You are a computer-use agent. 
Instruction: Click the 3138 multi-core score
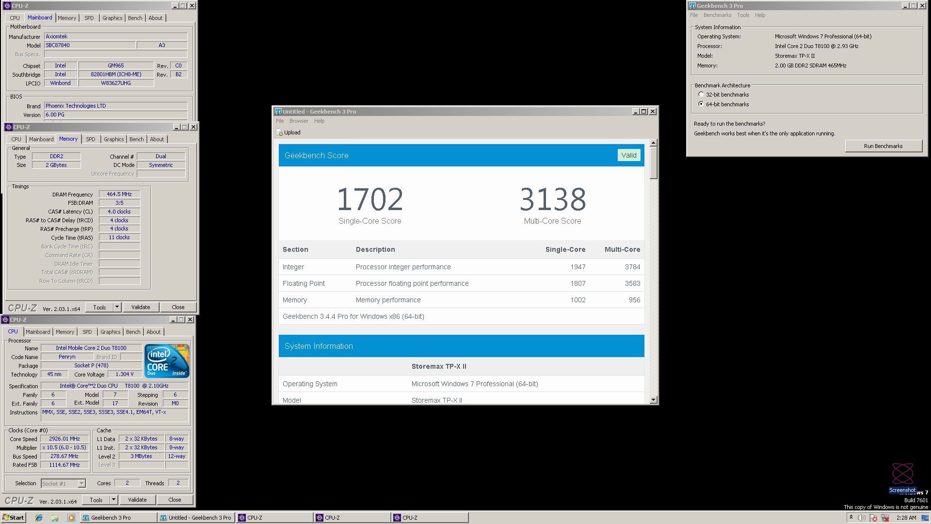pos(553,199)
